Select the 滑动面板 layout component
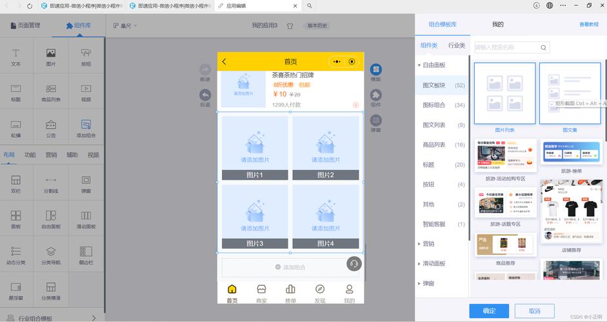607x322 pixels. pos(86,219)
